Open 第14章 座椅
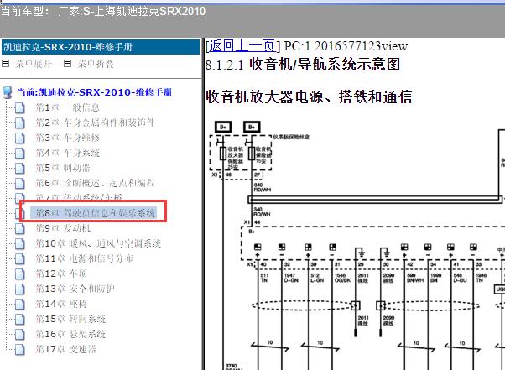Image resolution: width=505 pixels, height=370 pixels. [61, 304]
